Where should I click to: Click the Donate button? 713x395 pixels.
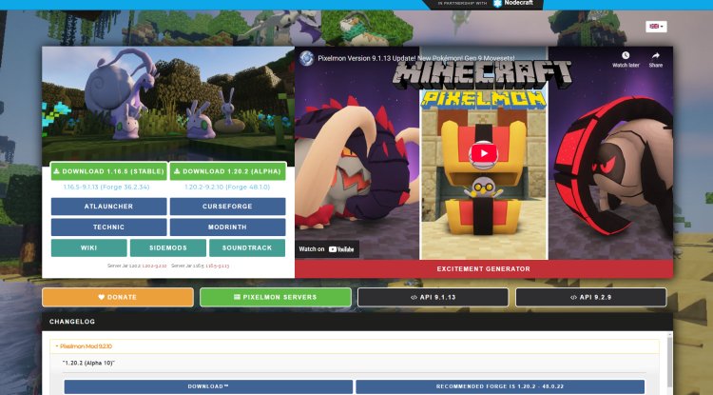[118, 297]
